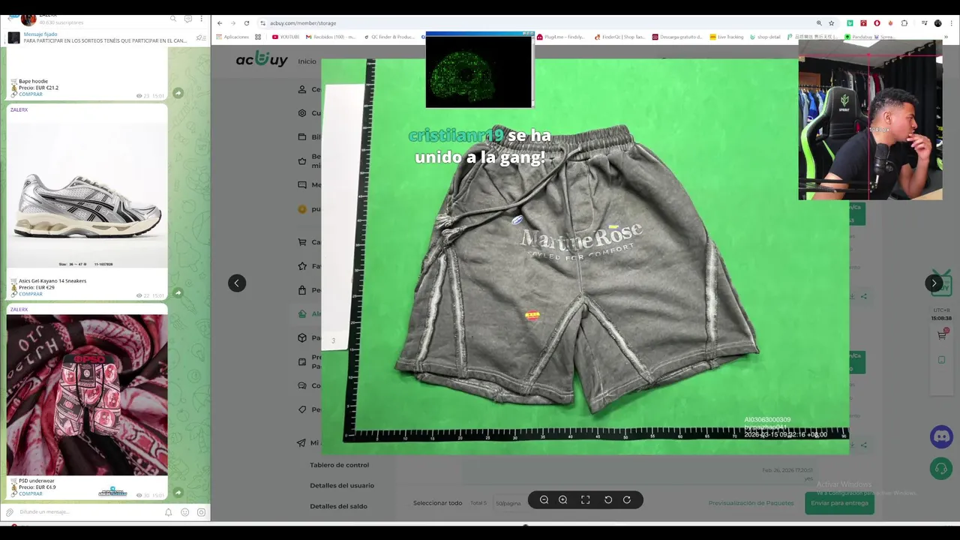Click Seleccionar todo option
The height and width of the screenshot is (540, 960).
click(x=437, y=503)
